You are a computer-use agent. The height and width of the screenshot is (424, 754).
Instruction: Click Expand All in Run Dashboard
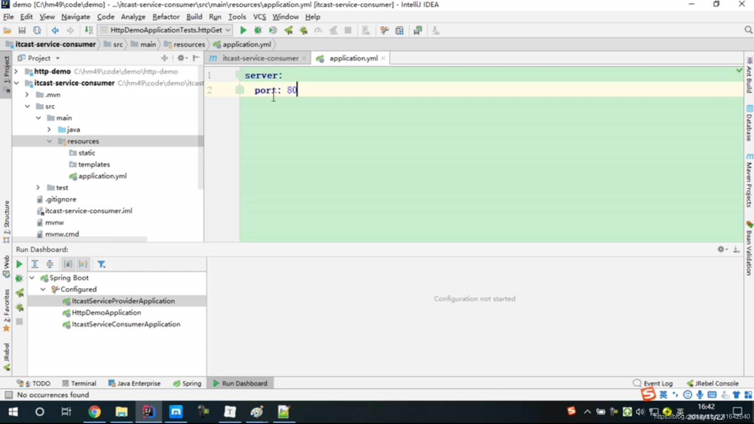pyautogui.click(x=35, y=264)
